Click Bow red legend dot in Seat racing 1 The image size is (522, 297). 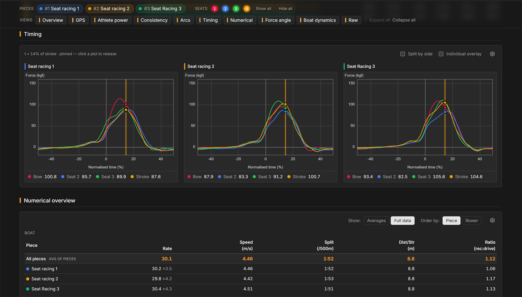pos(29,177)
